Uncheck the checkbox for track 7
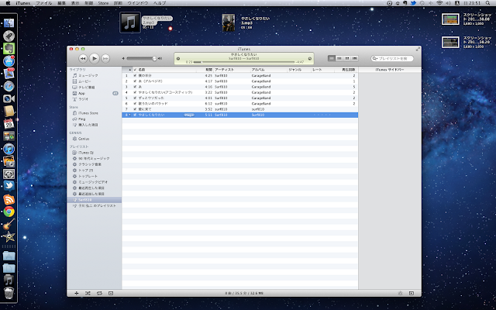Image resolution: width=496 pixels, height=310 pixels. (135, 109)
